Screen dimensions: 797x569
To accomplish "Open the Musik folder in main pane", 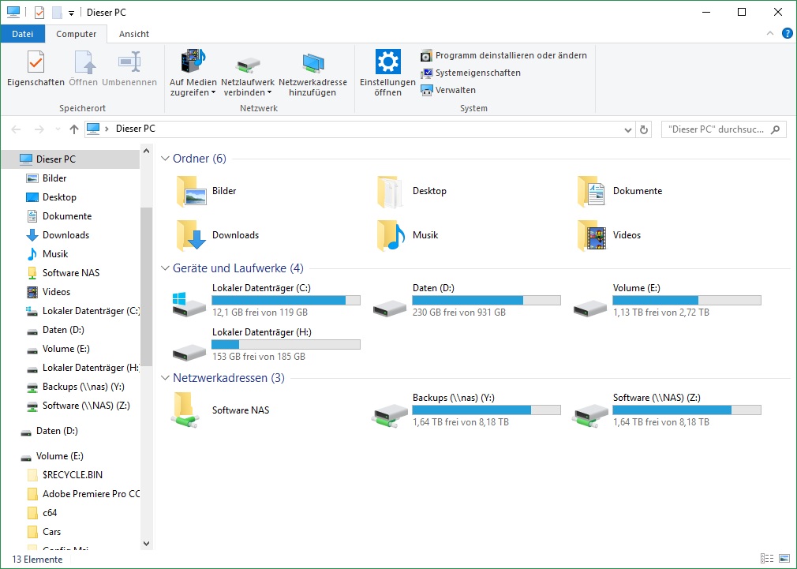I will [407, 235].
